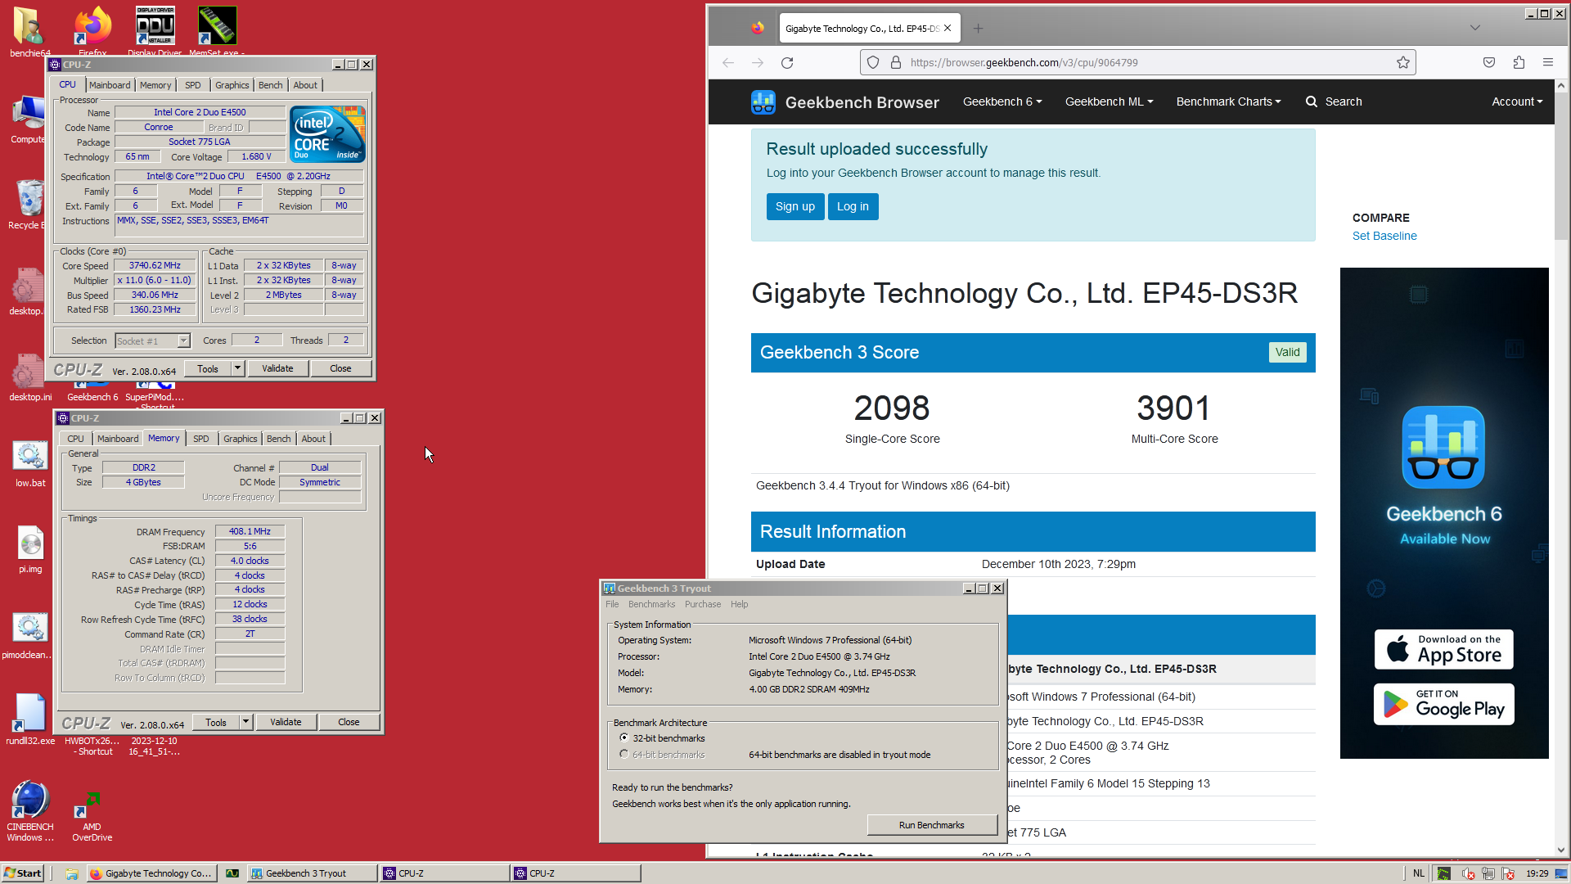Open the Firefox Pocket save icon

click(x=1489, y=62)
